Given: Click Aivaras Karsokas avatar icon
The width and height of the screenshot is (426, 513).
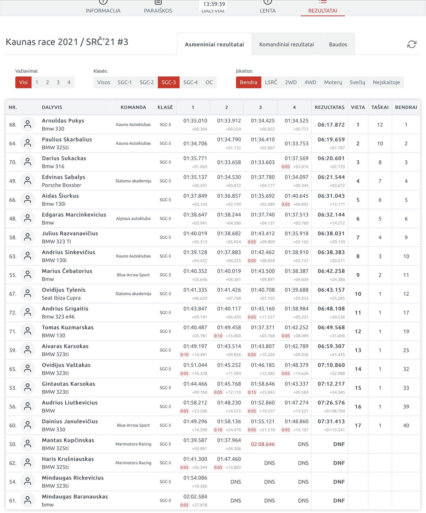Looking at the screenshot, I should click(x=28, y=350).
